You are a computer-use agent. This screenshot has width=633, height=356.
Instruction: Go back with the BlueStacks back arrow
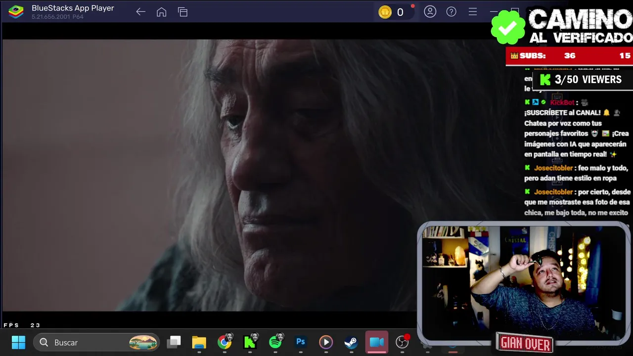140,12
